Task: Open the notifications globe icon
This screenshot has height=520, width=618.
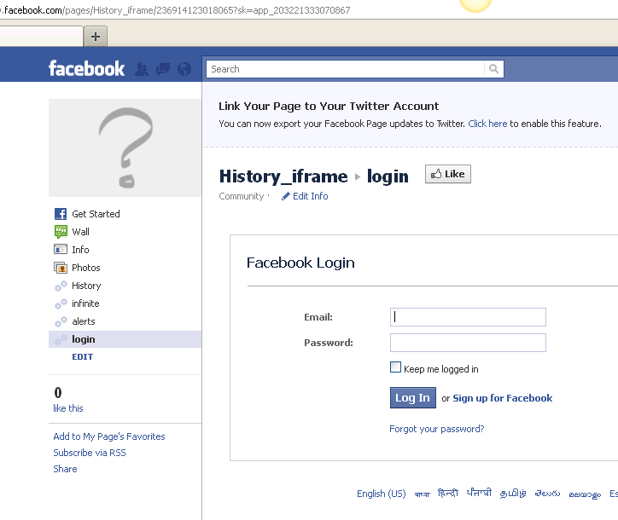Action: [184, 69]
